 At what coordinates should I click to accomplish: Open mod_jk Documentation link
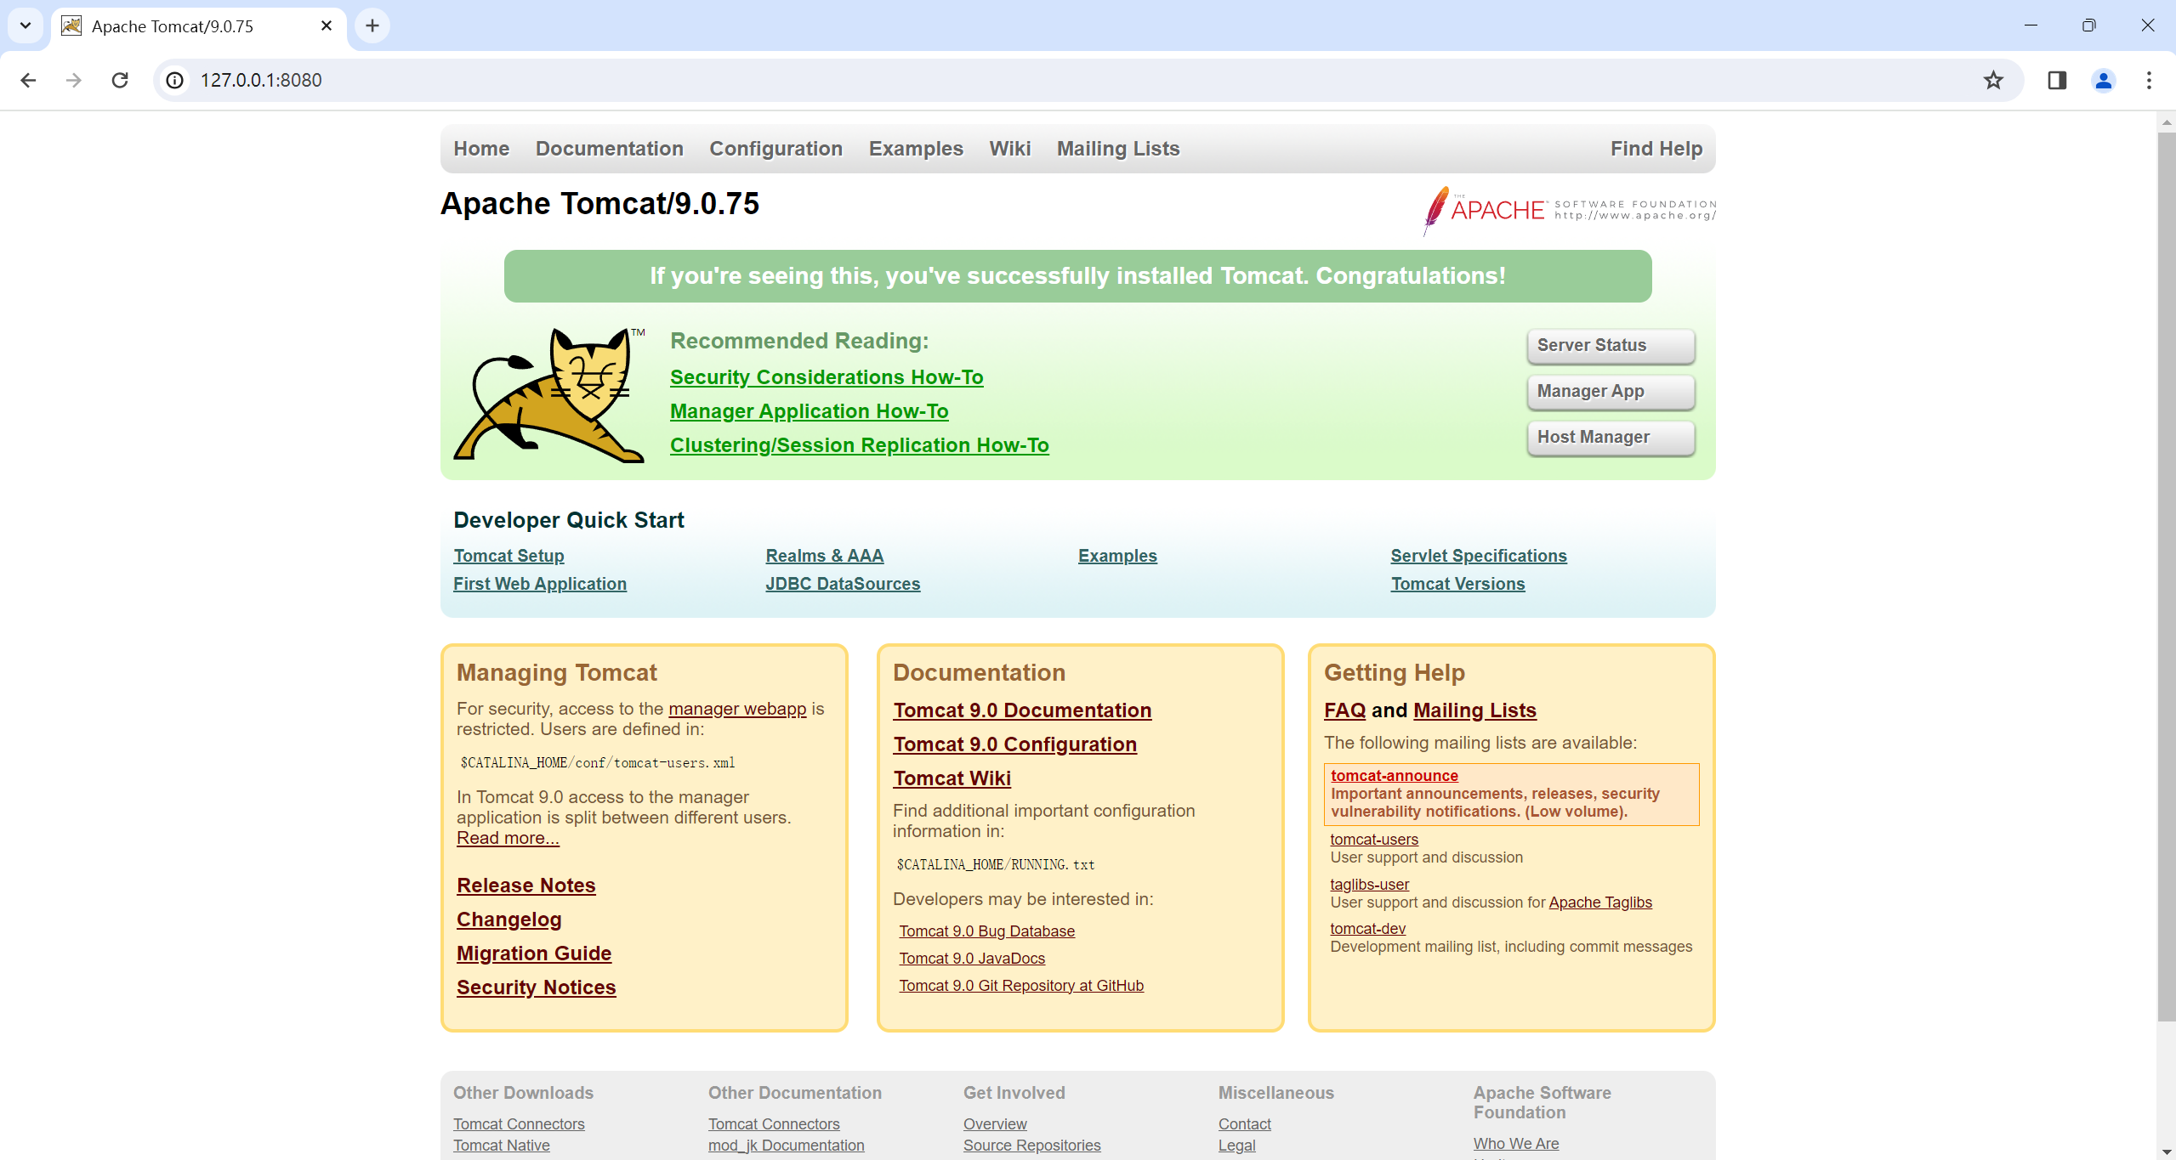[x=786, y=1146]
